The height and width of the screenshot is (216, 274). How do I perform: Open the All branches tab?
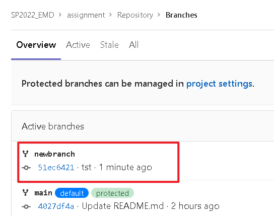(133, 45)
